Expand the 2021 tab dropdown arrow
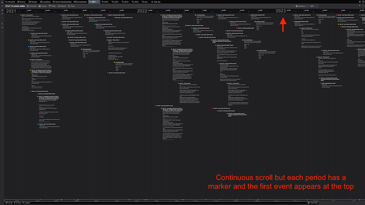The image size is (365, 205). tap(97, 2)
